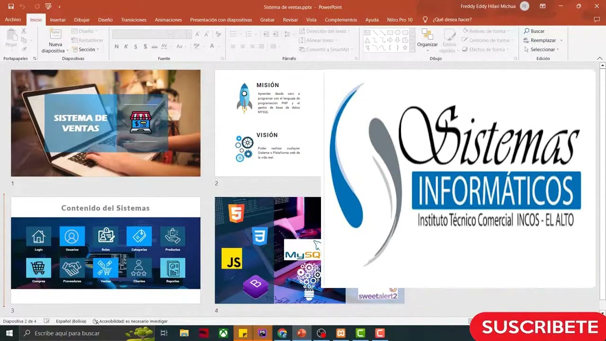Click Efectos de forma
The width and height of the screenshot is (606, 341).
(485, 49)
